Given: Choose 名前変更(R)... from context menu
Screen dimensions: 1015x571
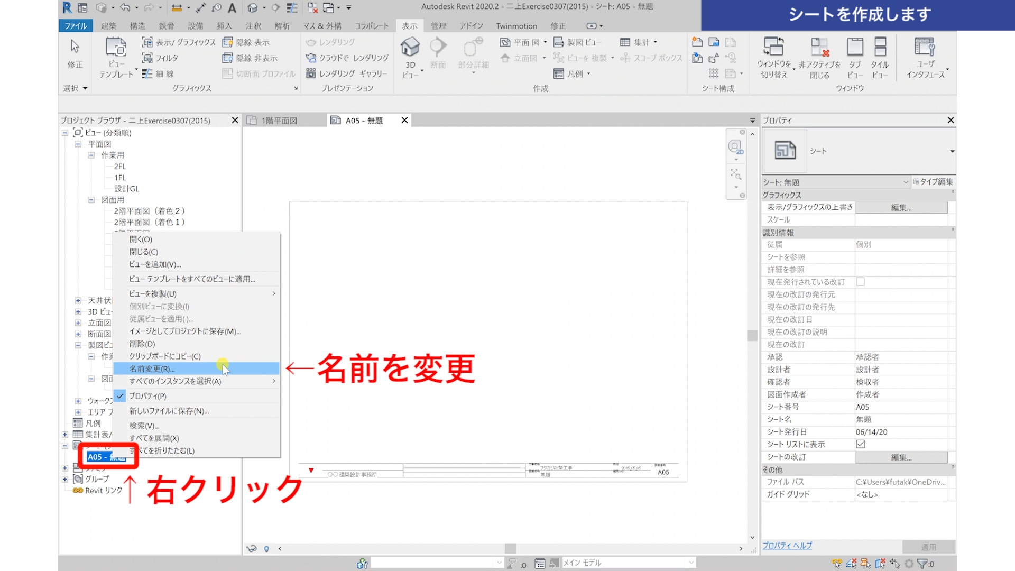Looking at the screenshot, I should [152, 369].
